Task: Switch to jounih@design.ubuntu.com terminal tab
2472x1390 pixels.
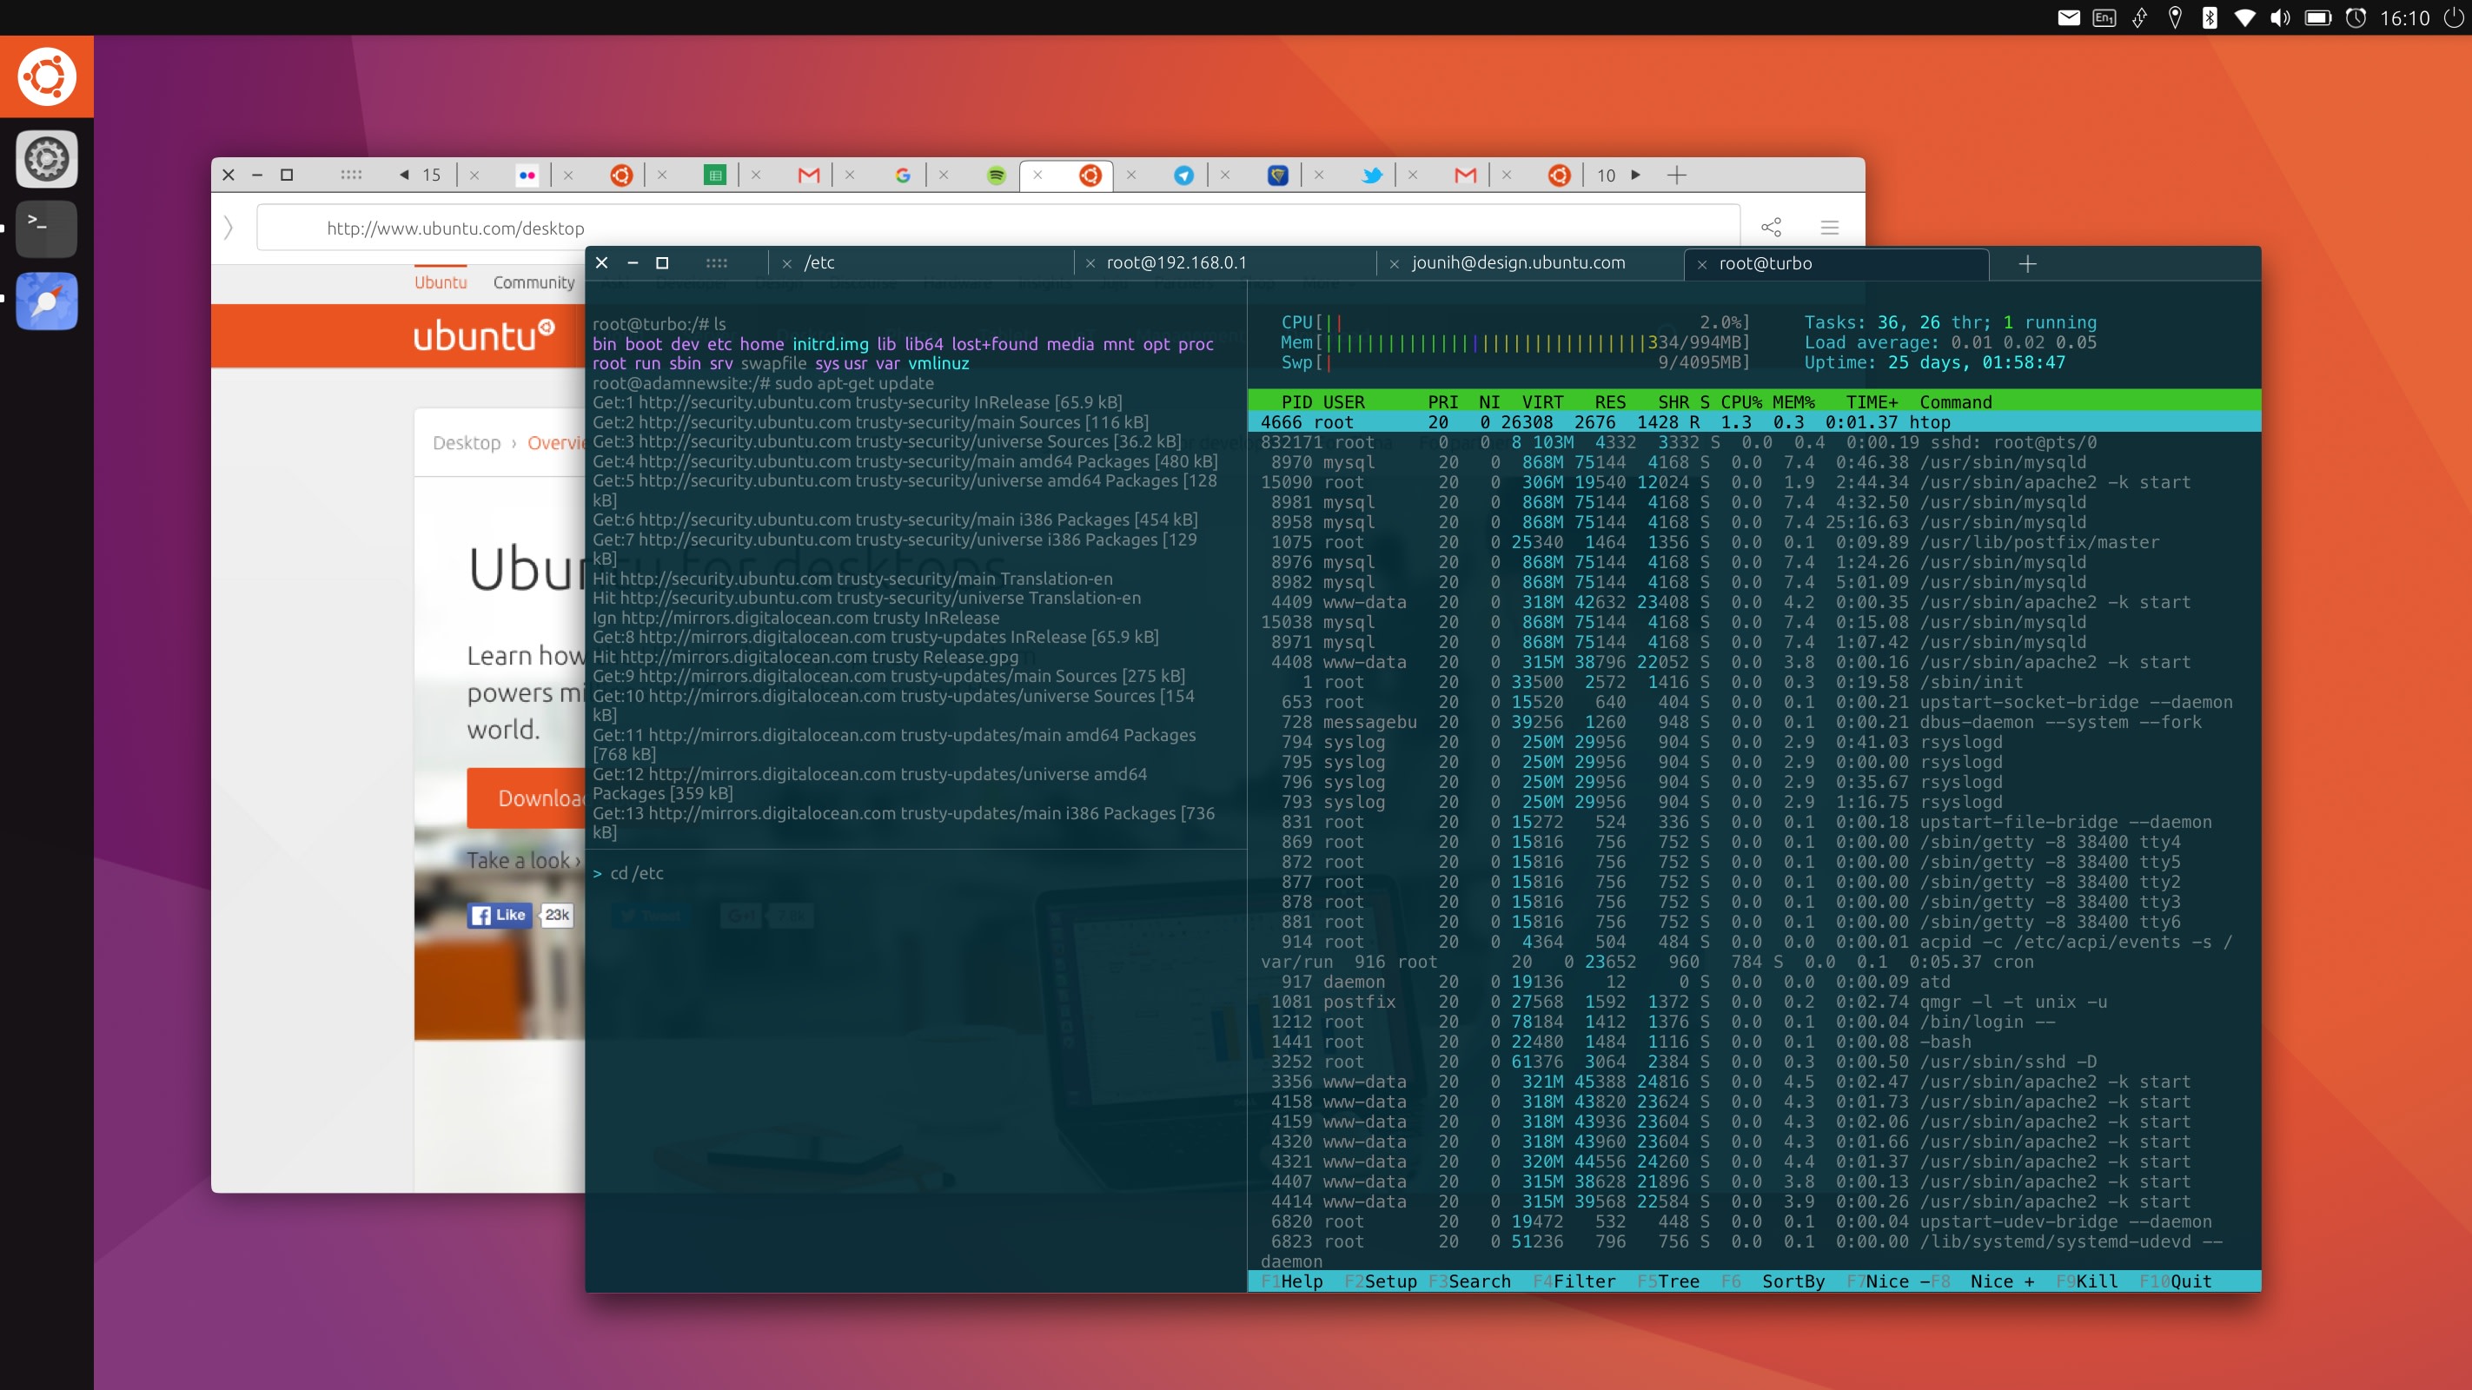Action: pyautogui.click(x=1517, y=263)
